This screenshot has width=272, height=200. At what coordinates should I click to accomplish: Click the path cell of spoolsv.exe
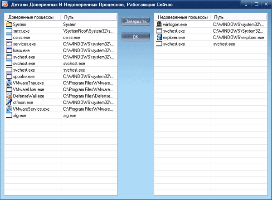pyautogui.click(x=89, y=77)
